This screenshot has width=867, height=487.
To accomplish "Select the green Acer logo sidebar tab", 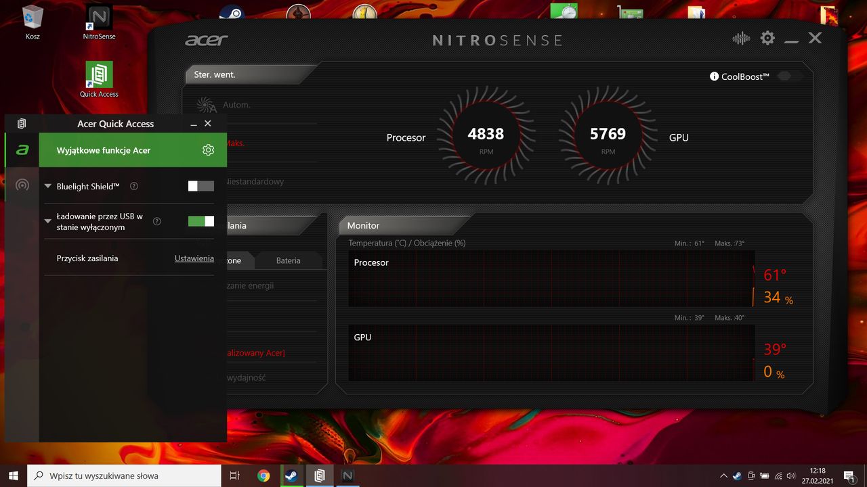I will coord(22,150).
